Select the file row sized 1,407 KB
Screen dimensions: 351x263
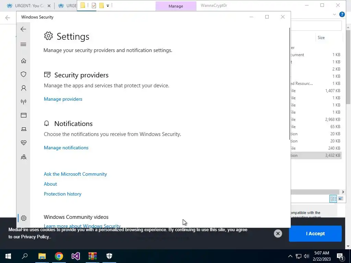pos(316,90)
